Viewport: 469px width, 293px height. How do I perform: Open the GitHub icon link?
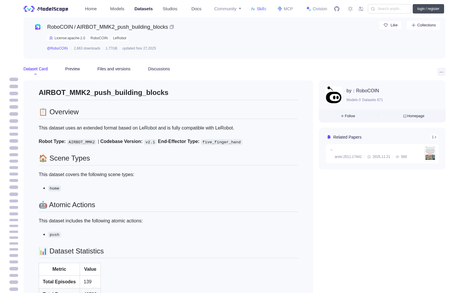tap(337, 9)
